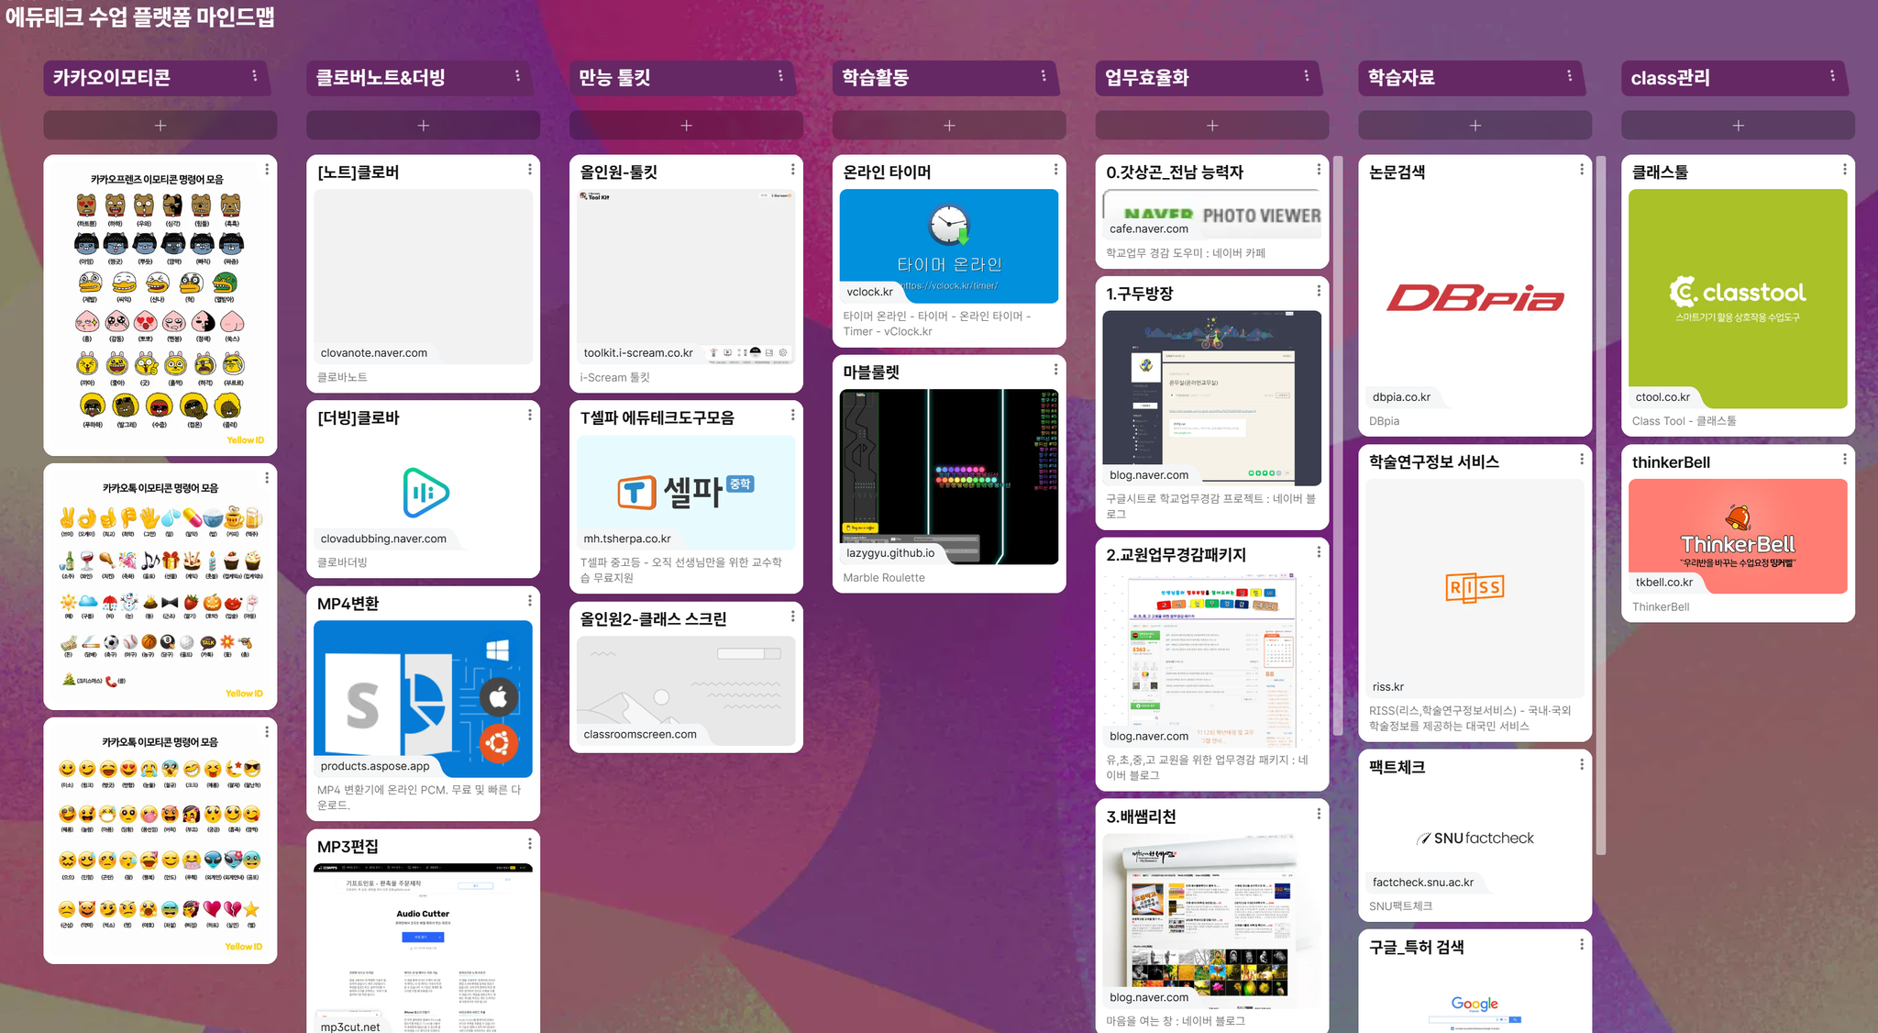Viewport: 1878px width, 1033px height.
Task: Open more menu on 카카오프렌즈 이모티콘 card
Action: (267, 170)
